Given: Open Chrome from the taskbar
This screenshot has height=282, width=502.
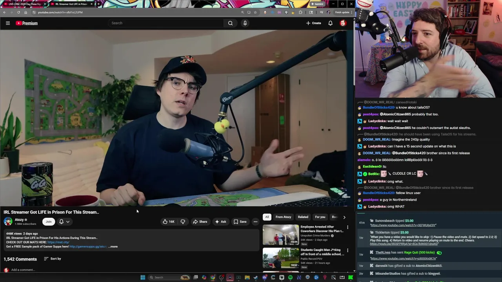Looking at the screenshot, I should click(x=213, y=277).
